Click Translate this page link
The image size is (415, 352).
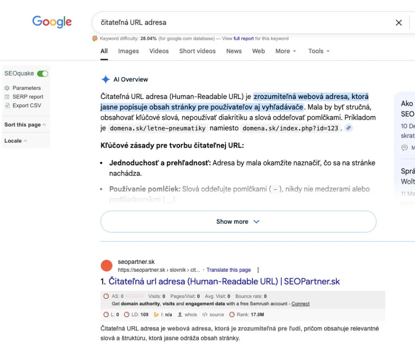point(229,270)
